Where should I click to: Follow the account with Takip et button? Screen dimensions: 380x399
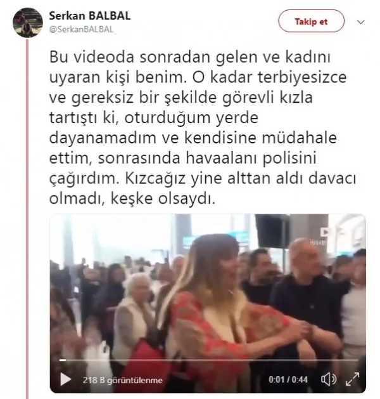click(311, 22)
